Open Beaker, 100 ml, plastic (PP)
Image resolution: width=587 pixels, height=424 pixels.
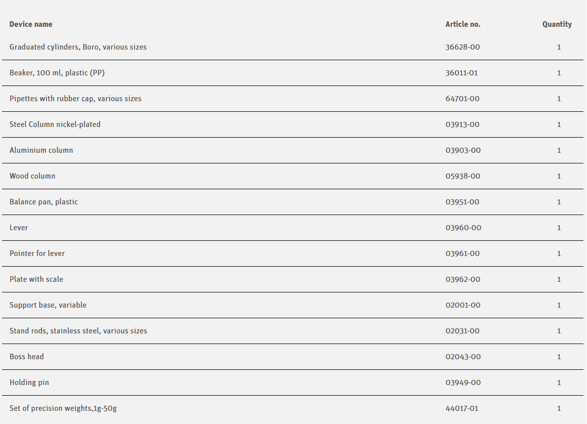(x=57, y=73)
